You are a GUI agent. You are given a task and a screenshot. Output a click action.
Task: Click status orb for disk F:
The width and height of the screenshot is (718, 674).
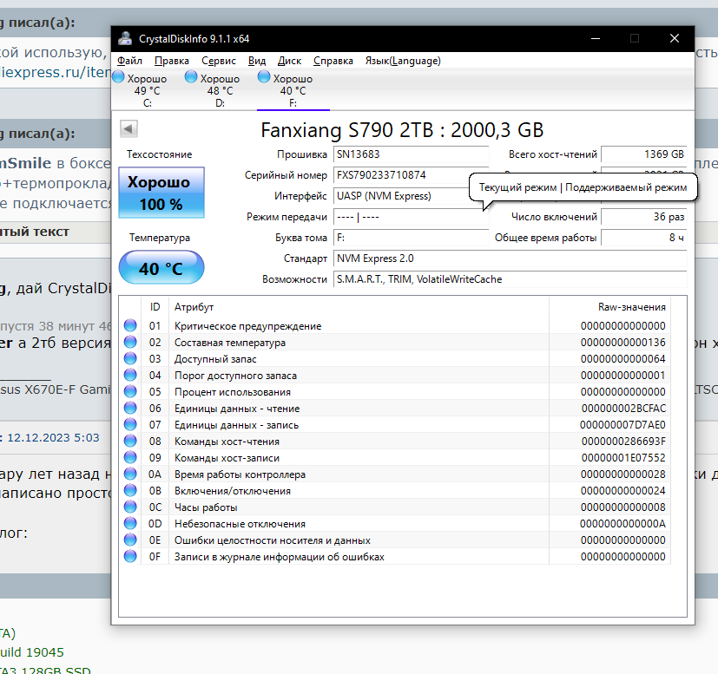264,76
